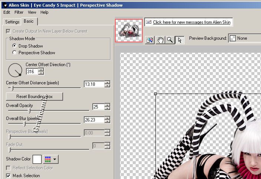Click the Center Offset Distance value field

94,84
